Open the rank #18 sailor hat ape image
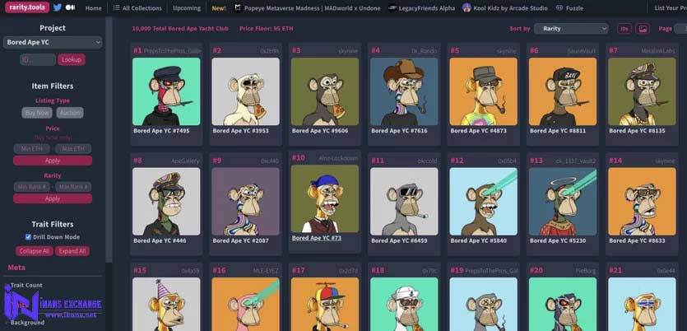Screen dimensions: 687x331 coord(404,304)
